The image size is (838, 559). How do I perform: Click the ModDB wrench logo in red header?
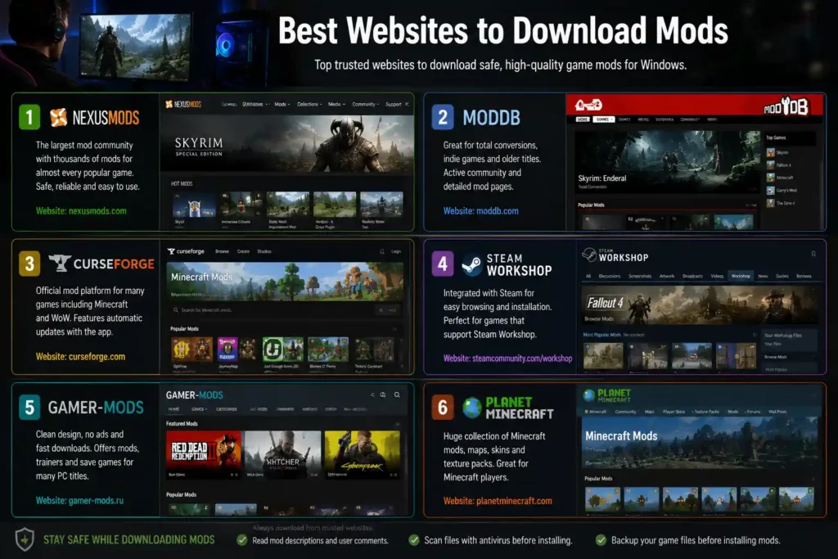(786, 106)
